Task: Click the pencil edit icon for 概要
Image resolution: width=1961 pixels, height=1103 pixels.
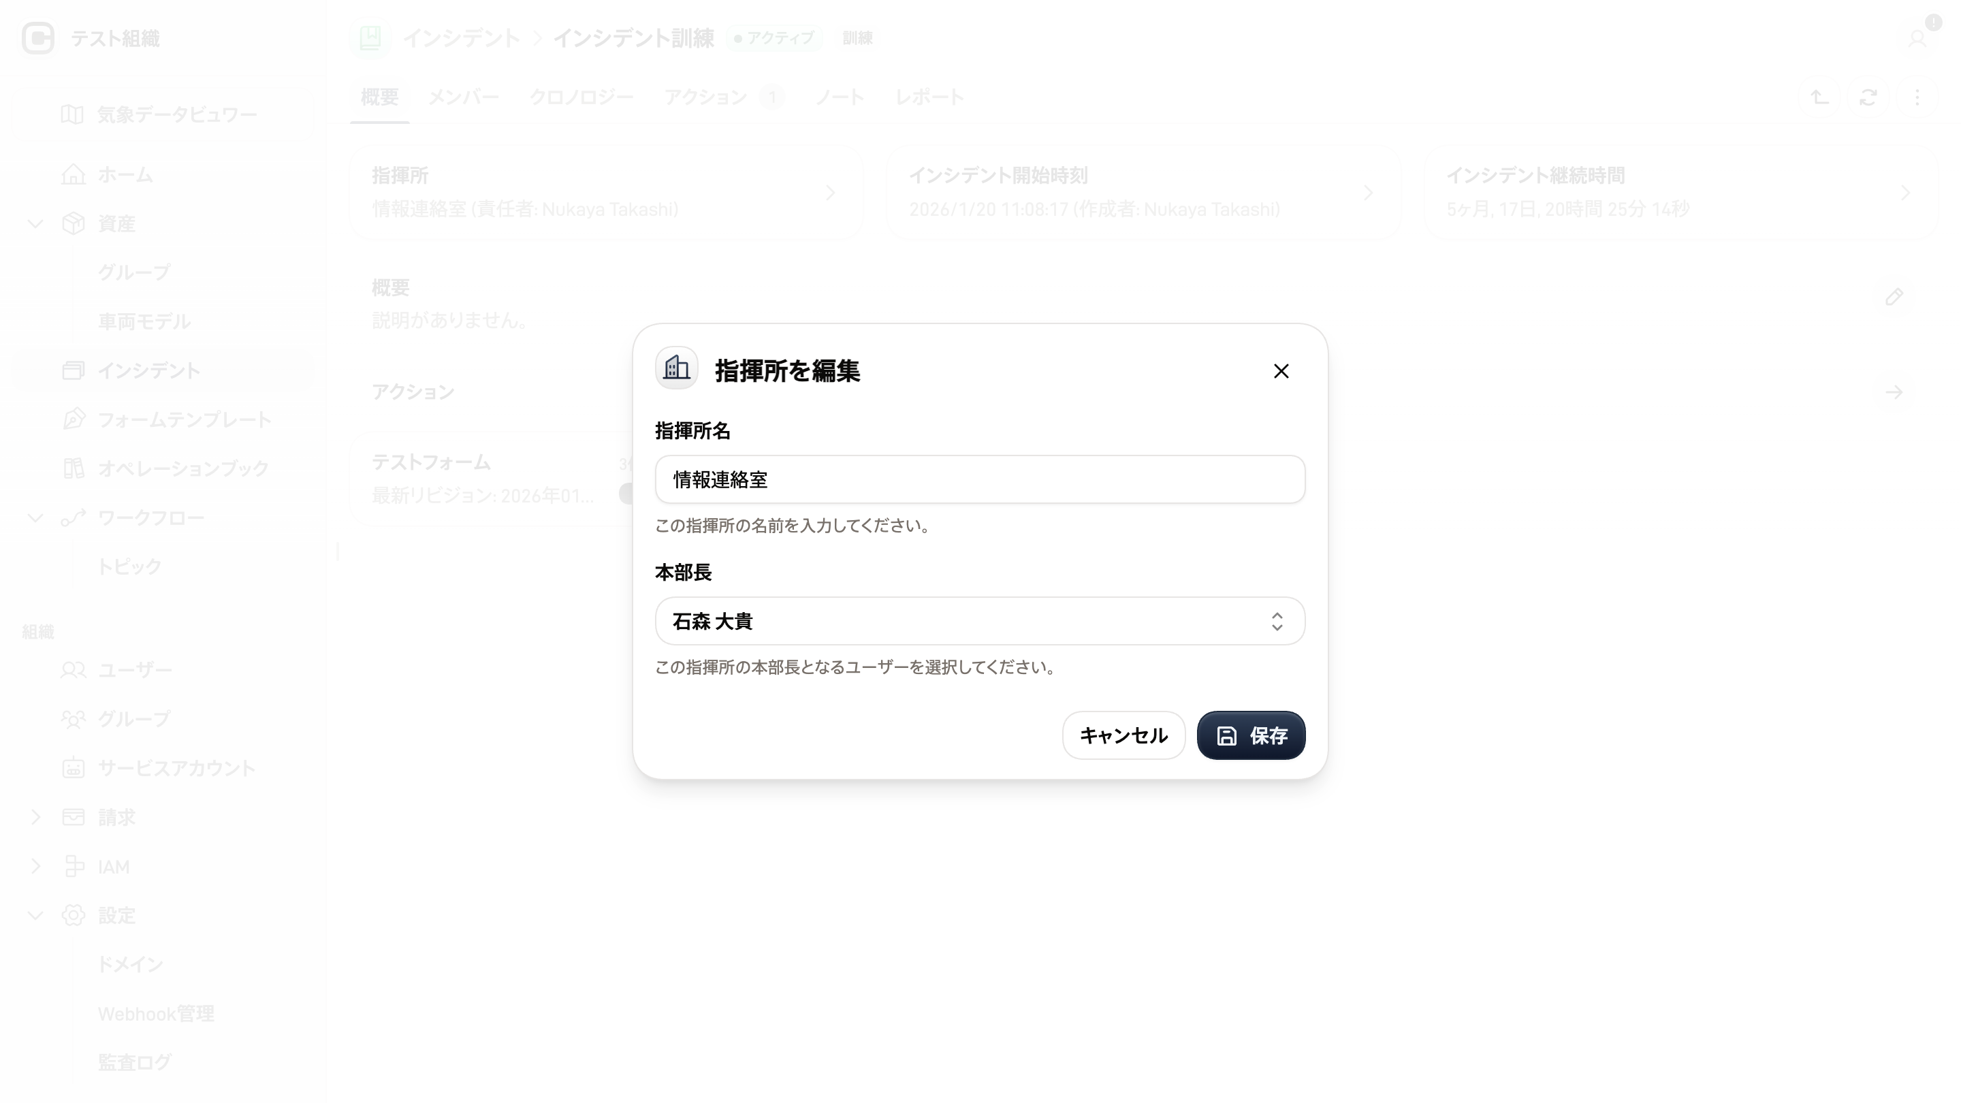Action: point(1895,297)
